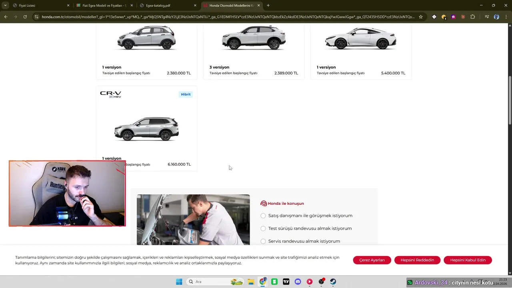Close the Honda Otomobil Modellerini tab
Image resolution: width=512 pixels, height=288 pixels.
tap(259, 6)
